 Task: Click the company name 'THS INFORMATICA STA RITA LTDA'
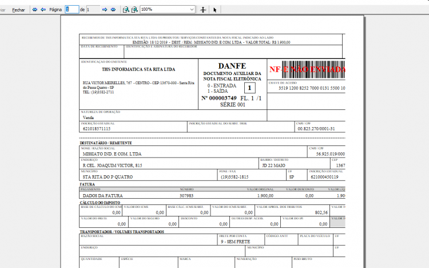pos(138,70)
